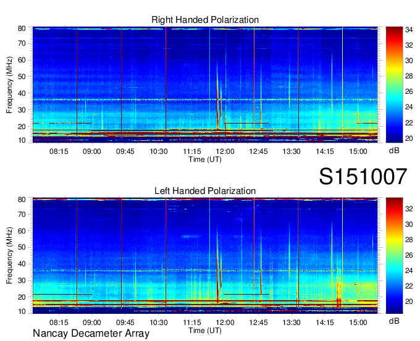Click the 14:15 time tick of Left Handed plot
420x341 pixels.
(x=325, y=322)
